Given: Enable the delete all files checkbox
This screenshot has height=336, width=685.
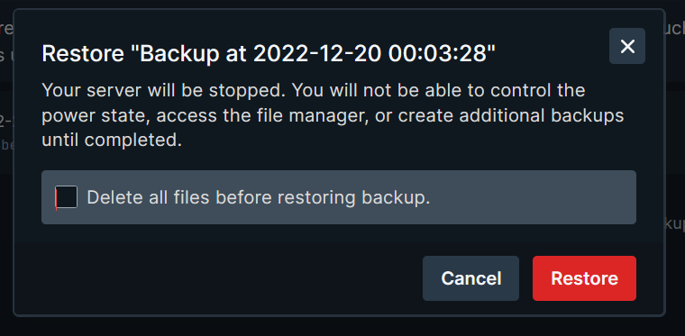Looking at the screenshot, I should (67, 197).
